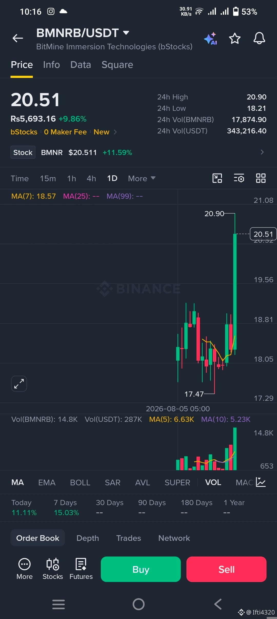Viewport: 277px width, 619px height.
Task: Open the Network tab
Action: [x=174, y=538]
